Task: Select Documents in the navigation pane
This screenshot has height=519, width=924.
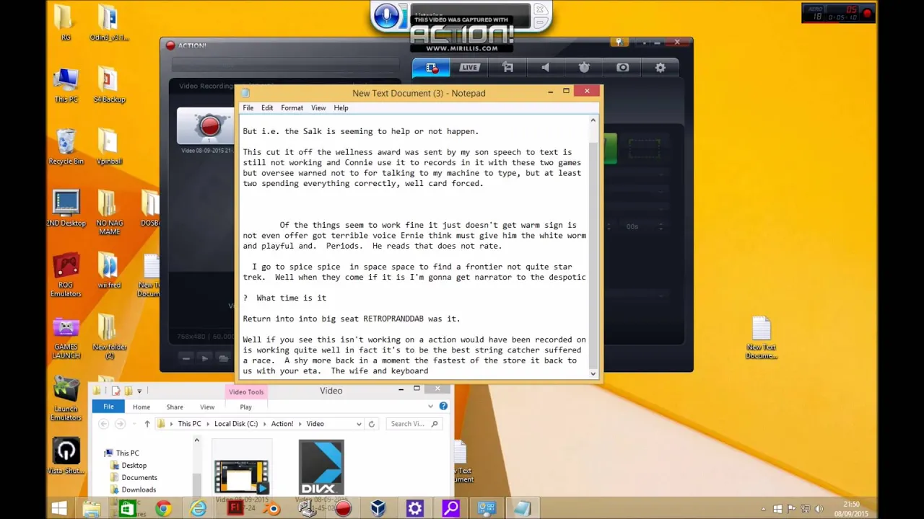Action: [139, 477]
